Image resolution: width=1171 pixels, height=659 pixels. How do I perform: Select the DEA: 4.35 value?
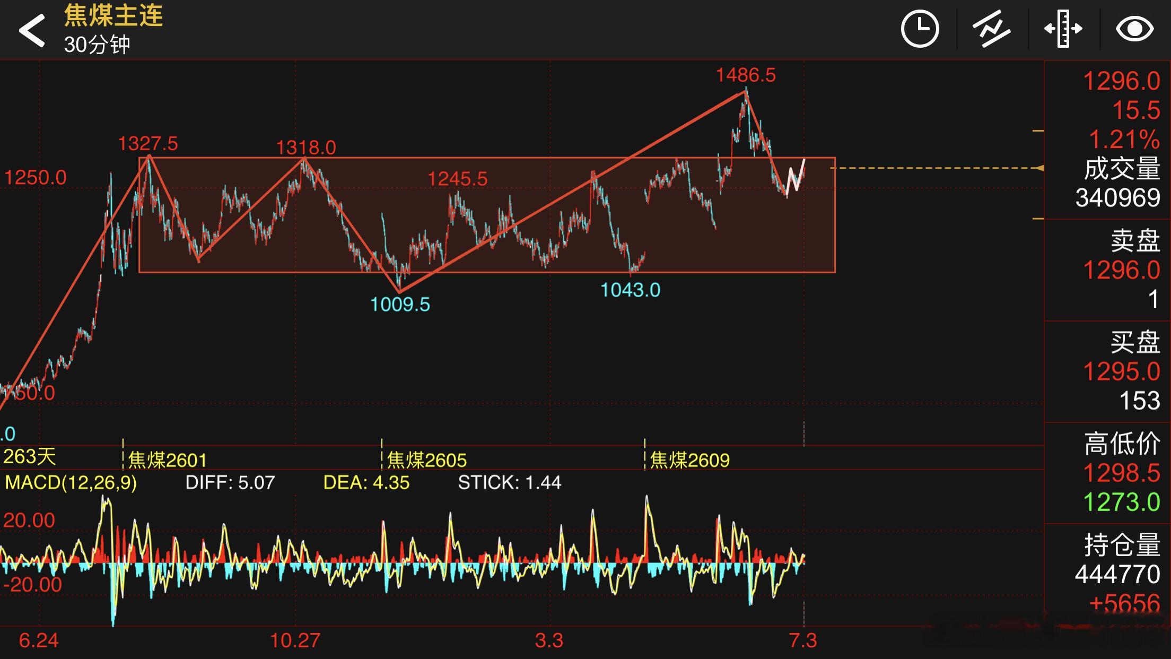tap(366, 483)
